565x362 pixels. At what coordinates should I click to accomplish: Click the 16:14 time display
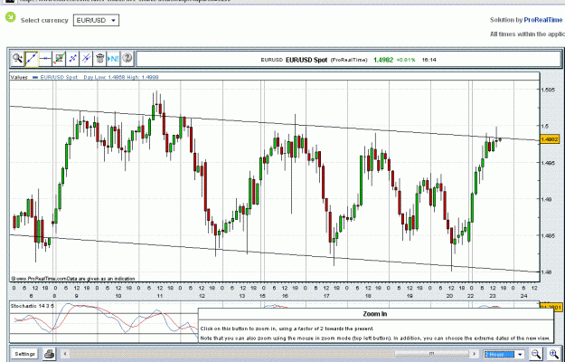[x=428, y=60]
